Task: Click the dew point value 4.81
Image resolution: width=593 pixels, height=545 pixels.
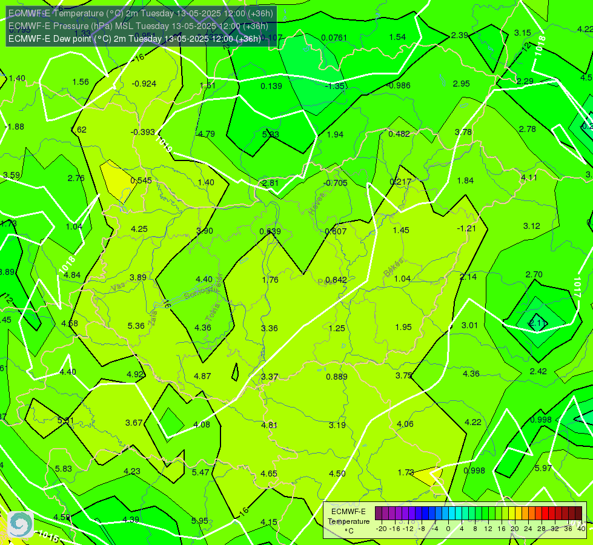Action: coord(270,425)
